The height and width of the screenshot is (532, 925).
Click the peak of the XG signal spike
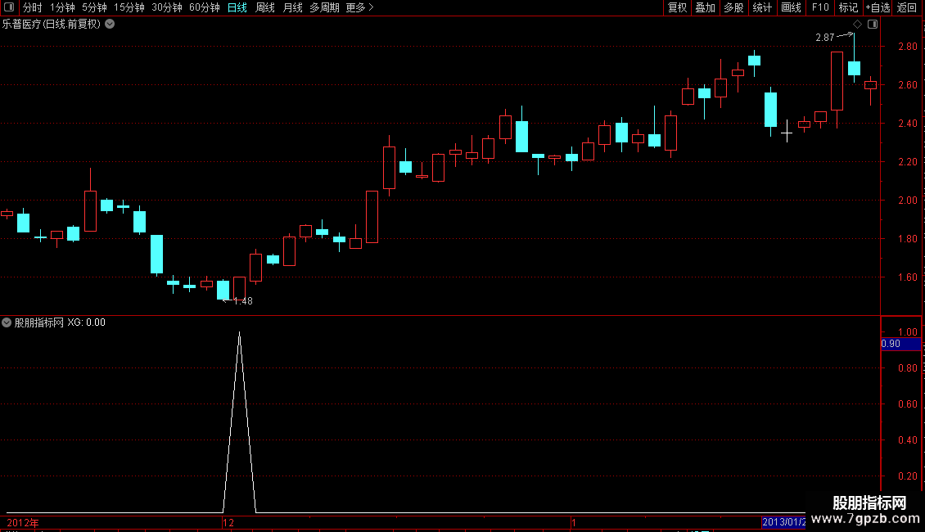[240, 334]
